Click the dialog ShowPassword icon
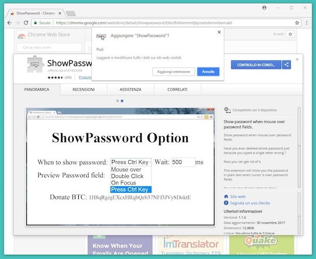Image resolution: width=316 pixels, height=259 pixels. point(101,36)
